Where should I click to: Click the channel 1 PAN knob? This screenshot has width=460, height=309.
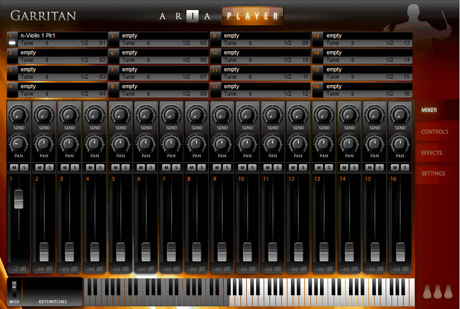pyautogui.click(x=18, y=144)
